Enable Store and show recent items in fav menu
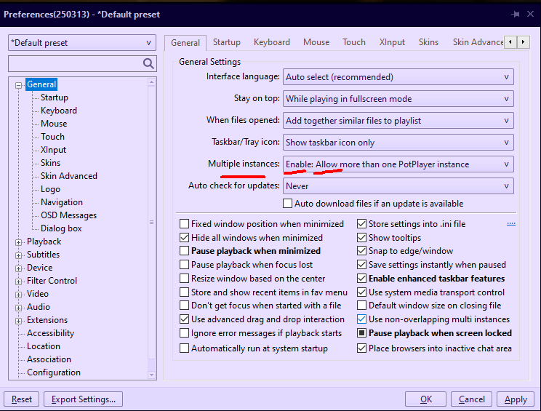This screenshot has width=541, height=411. (184, 292)
